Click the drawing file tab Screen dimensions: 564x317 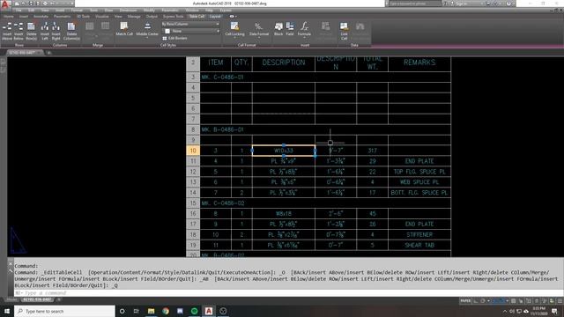pyautogui.click(x=24, y=53)
